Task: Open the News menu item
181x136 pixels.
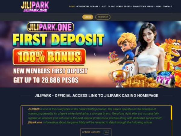Action: (x=159, y=6)
